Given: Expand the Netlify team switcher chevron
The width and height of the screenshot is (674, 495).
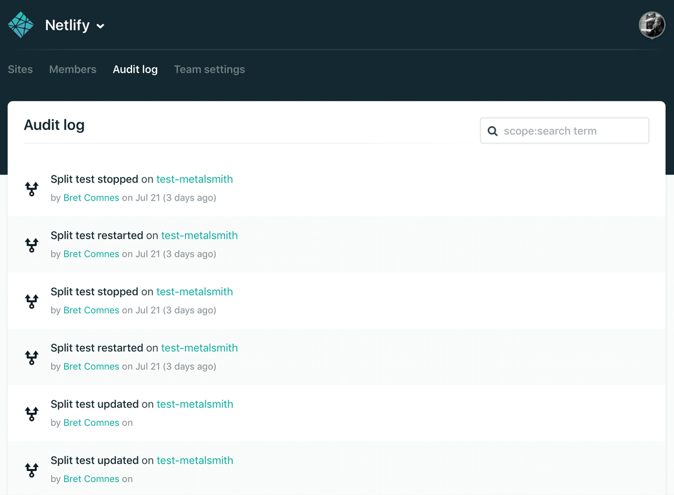Looking at the screenshot, I should (100, 27).
